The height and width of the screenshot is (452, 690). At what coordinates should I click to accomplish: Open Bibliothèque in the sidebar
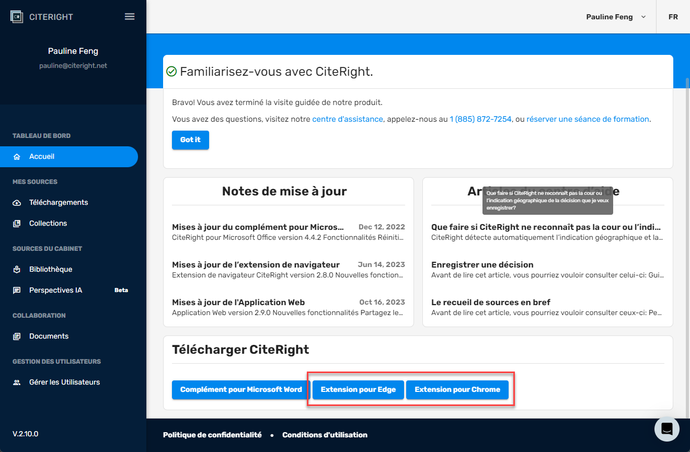tap(69, 270)
